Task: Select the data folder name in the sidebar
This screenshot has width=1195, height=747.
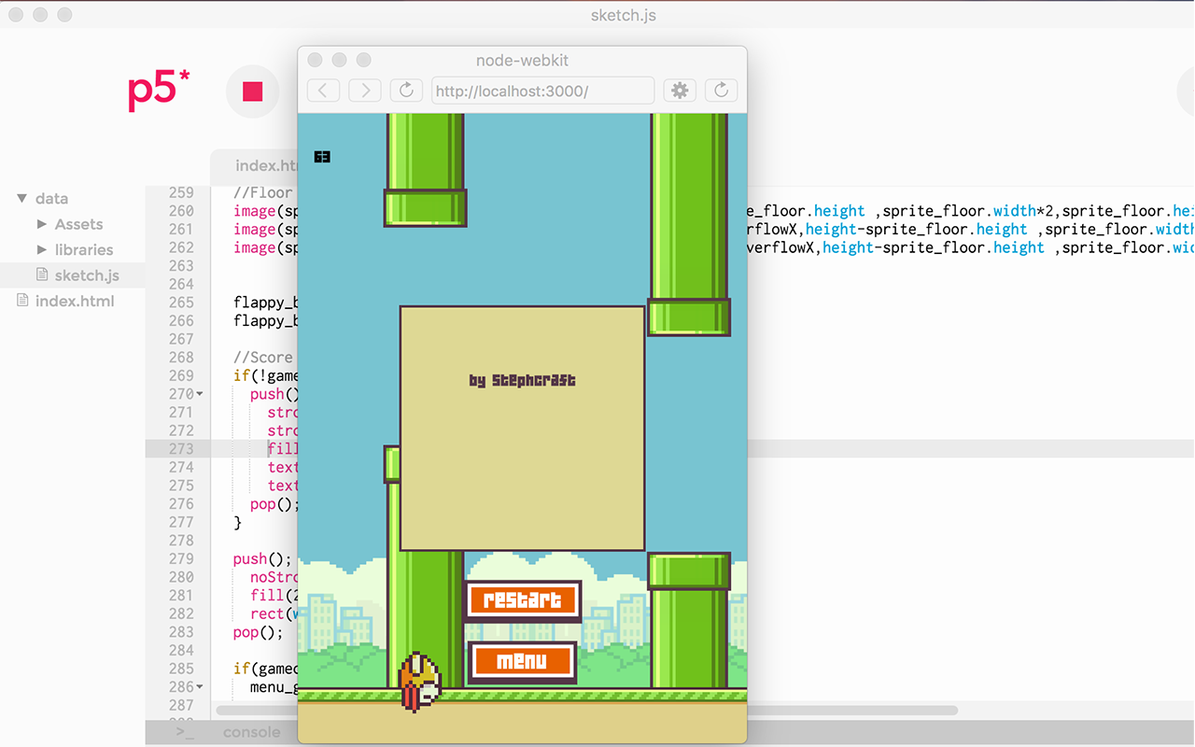Action: coord(51,198)
